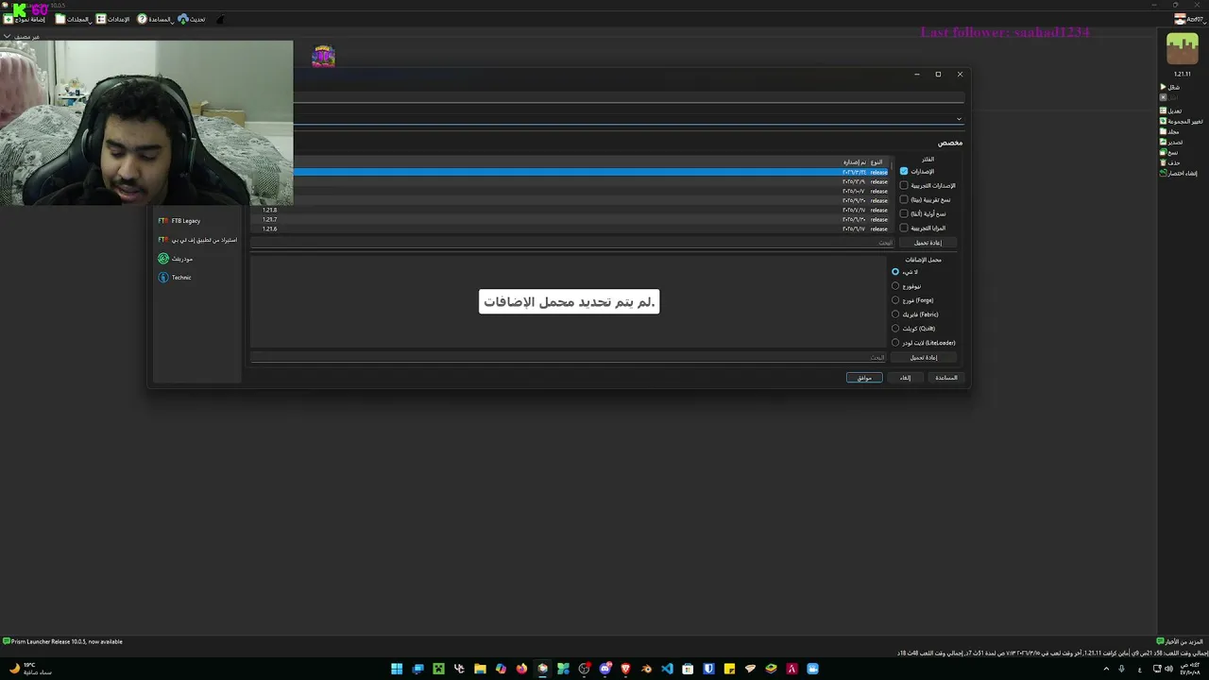Click Copy (نسخ) instance icon
This screenshot has width=1209, height=680.
tap(1164, 152)
